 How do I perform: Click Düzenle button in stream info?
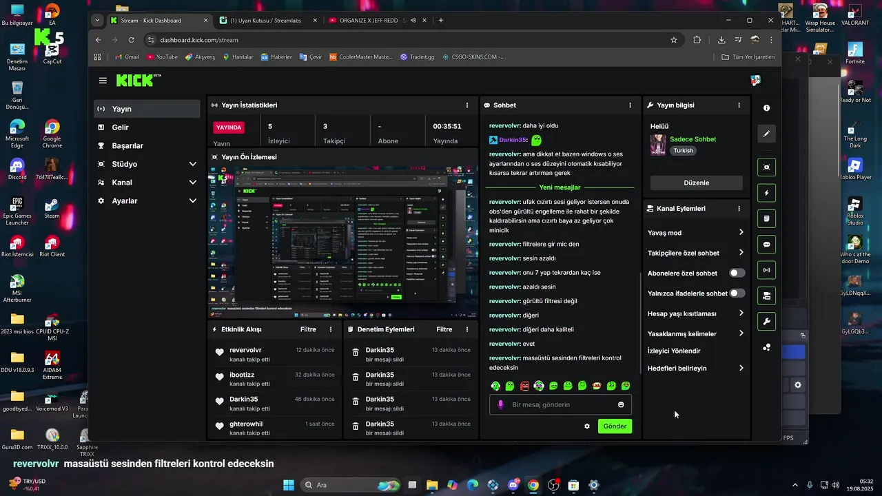pyautogui.click(x=697, y=183)
